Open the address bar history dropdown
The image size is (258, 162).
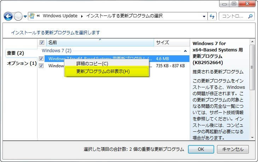pyautogui.click(x=204, y=16)
